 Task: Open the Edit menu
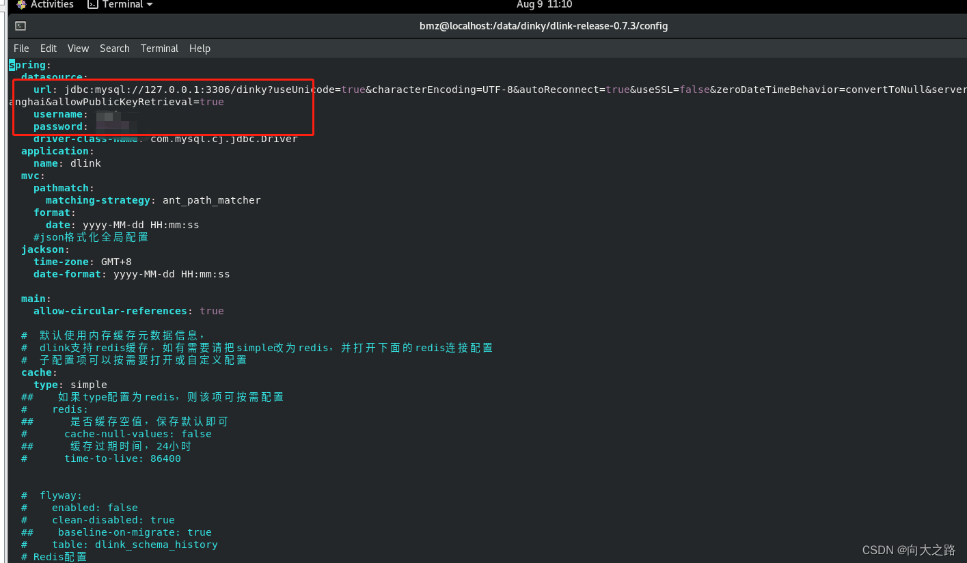pyautogui.click(x=48, y=48)
